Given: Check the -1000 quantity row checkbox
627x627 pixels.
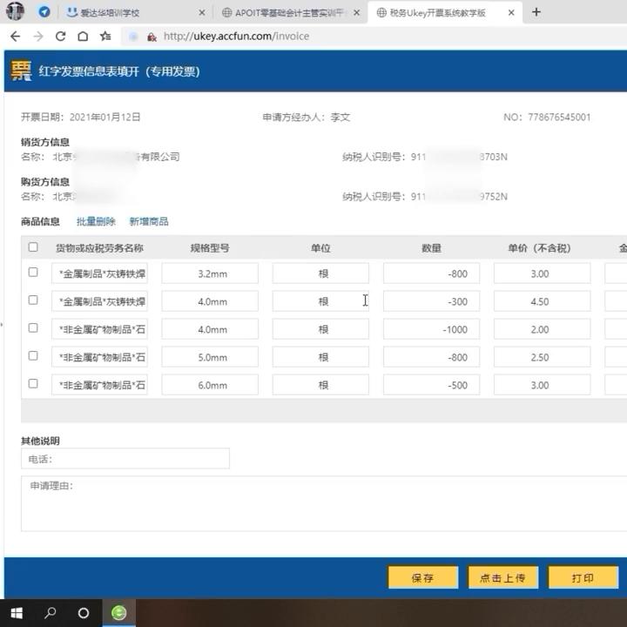Looking at the screenshot, I should [33, 328].
